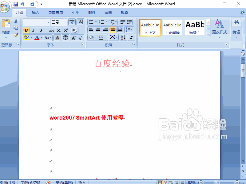This screenshot has height=184, width=246.
Task: Undo the last action
Action: click(x=22, y=4)
